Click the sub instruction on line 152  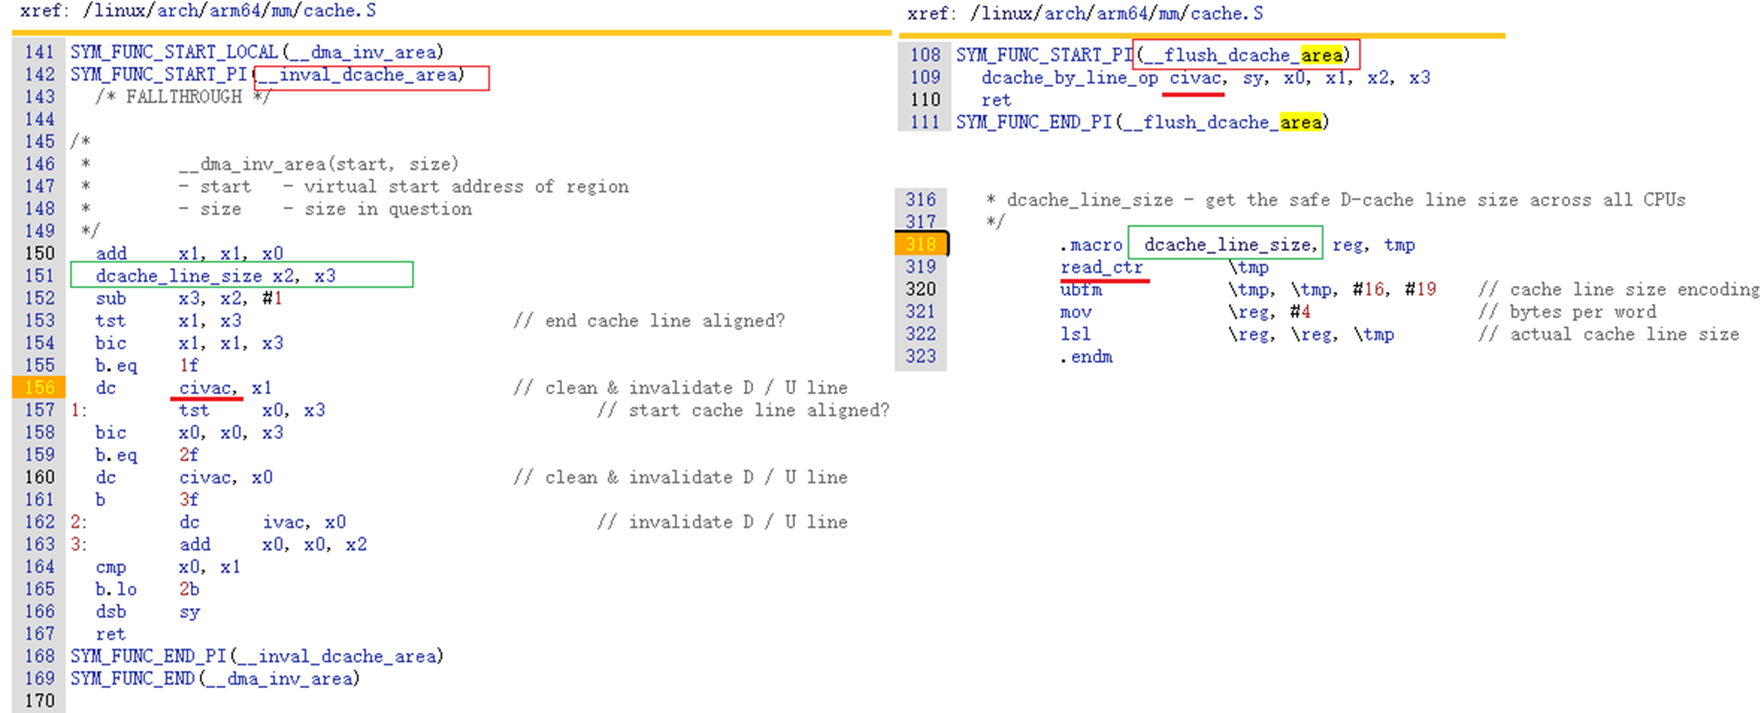111,299
